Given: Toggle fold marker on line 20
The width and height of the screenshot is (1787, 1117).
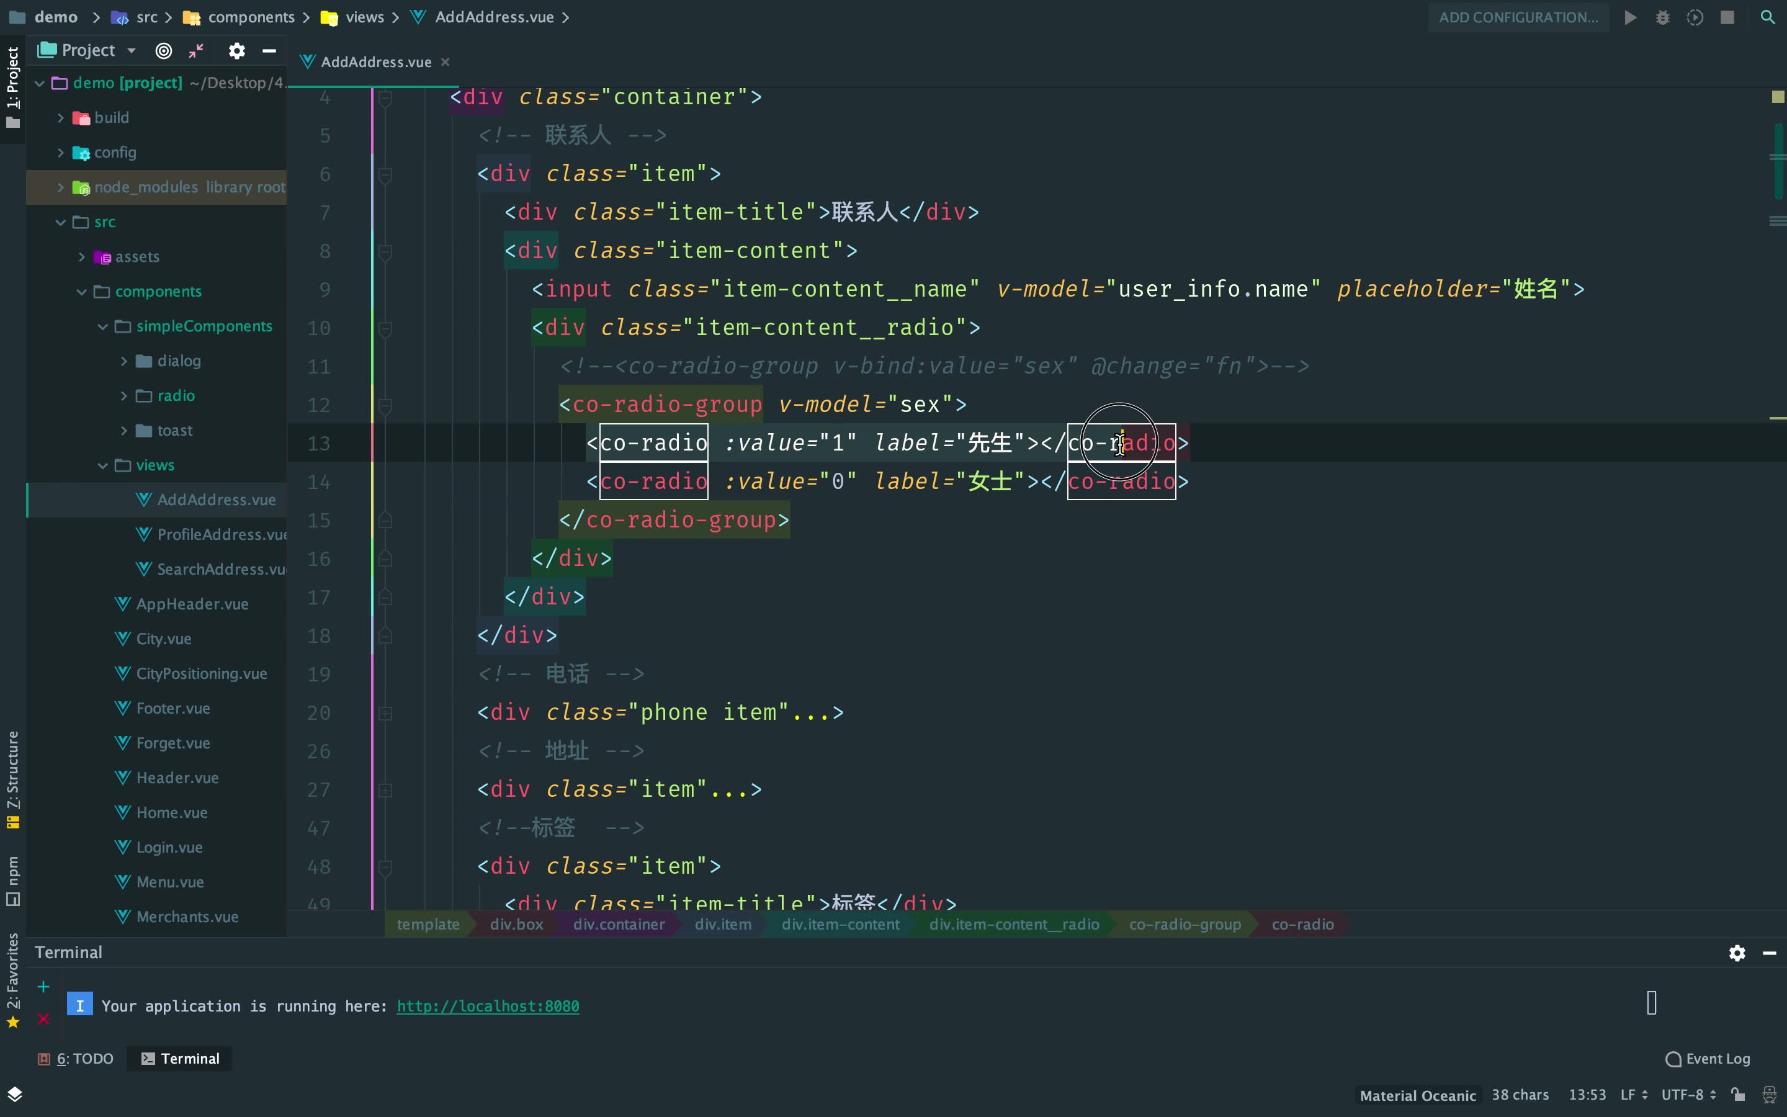Looking at the screenshot, I should 385,713.
